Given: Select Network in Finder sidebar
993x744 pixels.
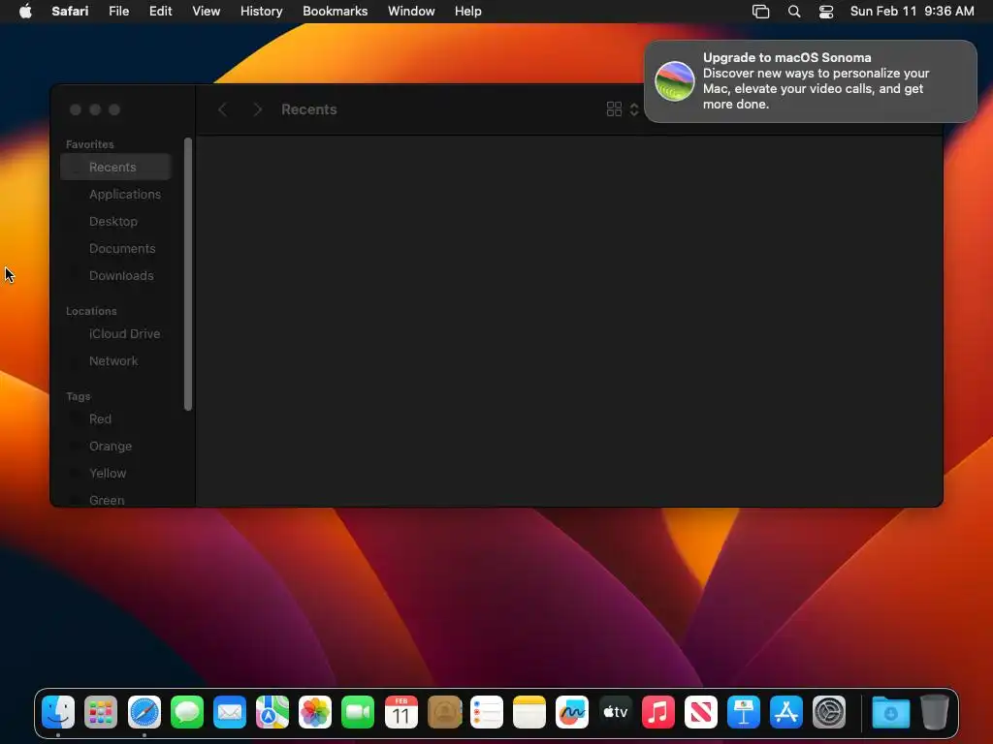Looking at the screenshot, I should pyautogui.click(x=115, y=360).
